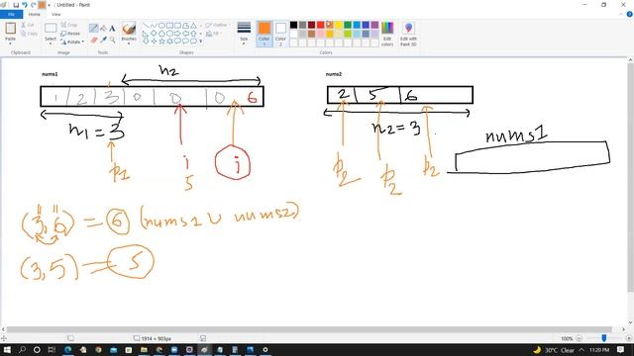Open taskbar Search
The image size is (634, 356).
tap(22, 349)
